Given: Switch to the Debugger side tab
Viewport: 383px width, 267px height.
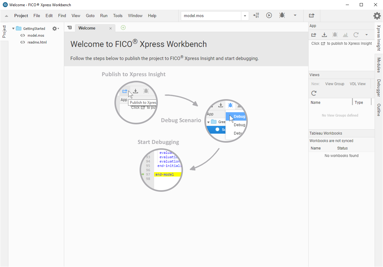Looking at the screenshot, I should pyautogui.click(x=379, y=88).
